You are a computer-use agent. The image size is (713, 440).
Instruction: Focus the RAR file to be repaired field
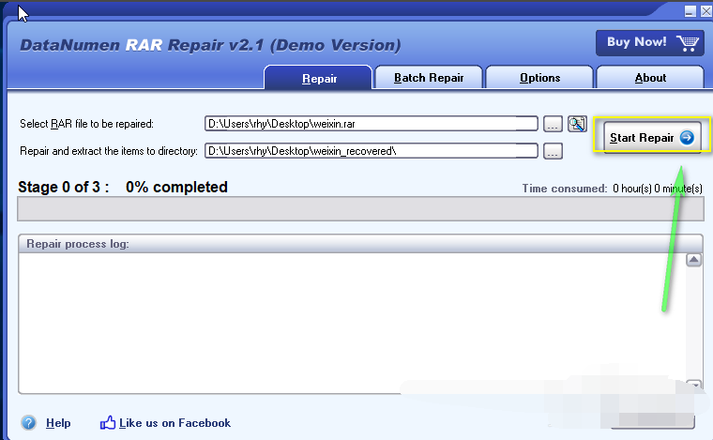pyautogui.click(x=371, y=124)
